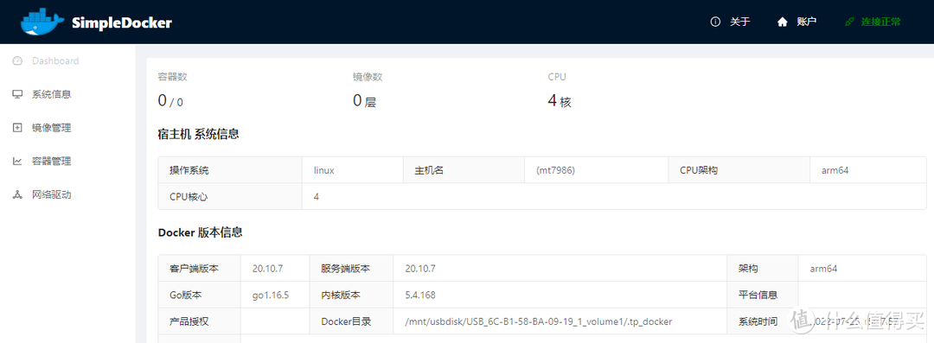Click the plus-box icon beside 镜像管理
Viewport: 934px width, 343px height.
point(17,128)
